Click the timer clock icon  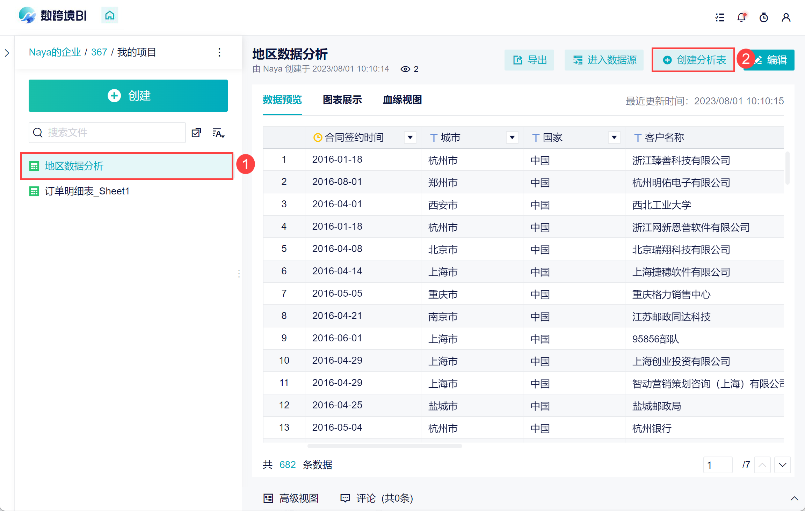764,17
